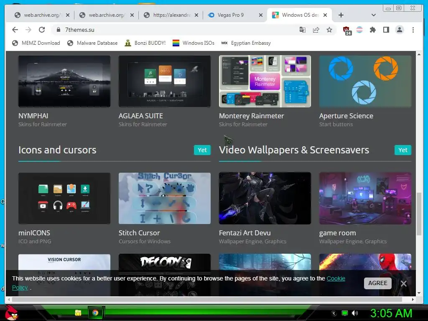
Task: Click the game room title
Action: (x=338, y=233)
